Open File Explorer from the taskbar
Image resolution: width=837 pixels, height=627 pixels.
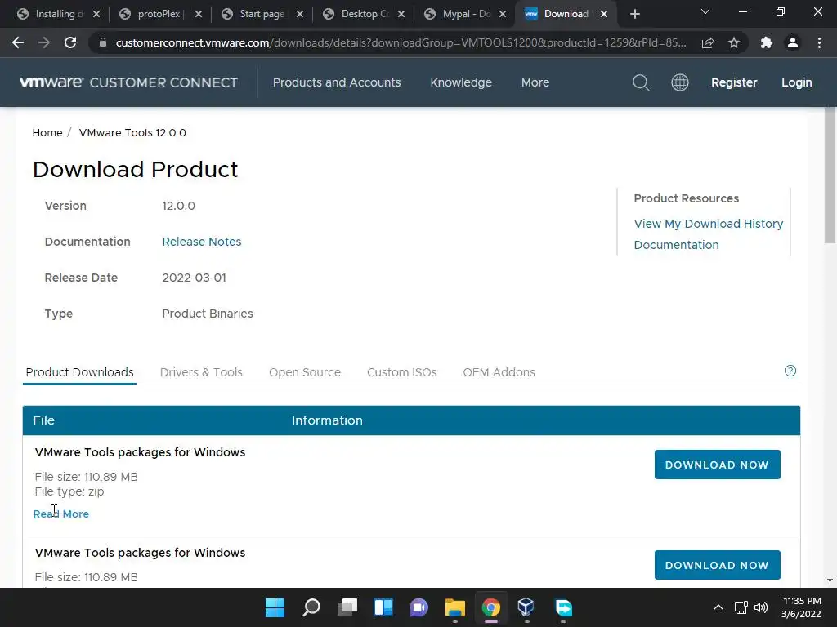(x=454, y=607)
